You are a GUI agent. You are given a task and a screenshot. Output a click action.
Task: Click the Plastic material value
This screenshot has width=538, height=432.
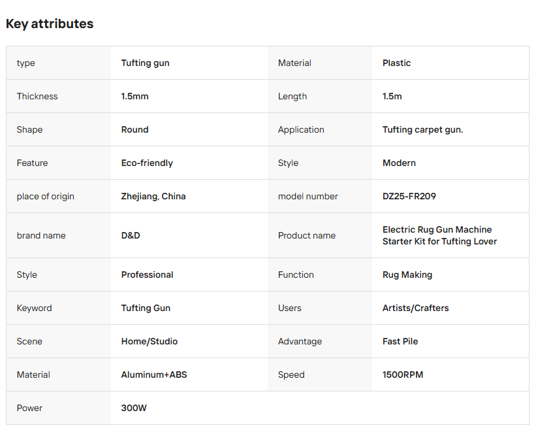(396, 63)
